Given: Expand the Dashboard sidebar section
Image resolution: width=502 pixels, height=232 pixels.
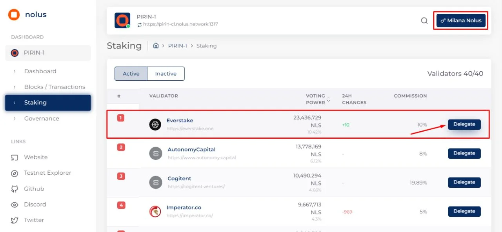Looking at the screenshot, I should point(40,71).
